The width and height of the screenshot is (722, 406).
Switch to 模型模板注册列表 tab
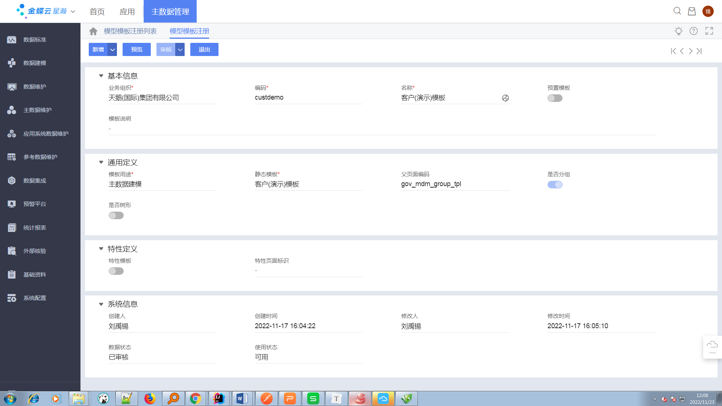click(130, 31)
